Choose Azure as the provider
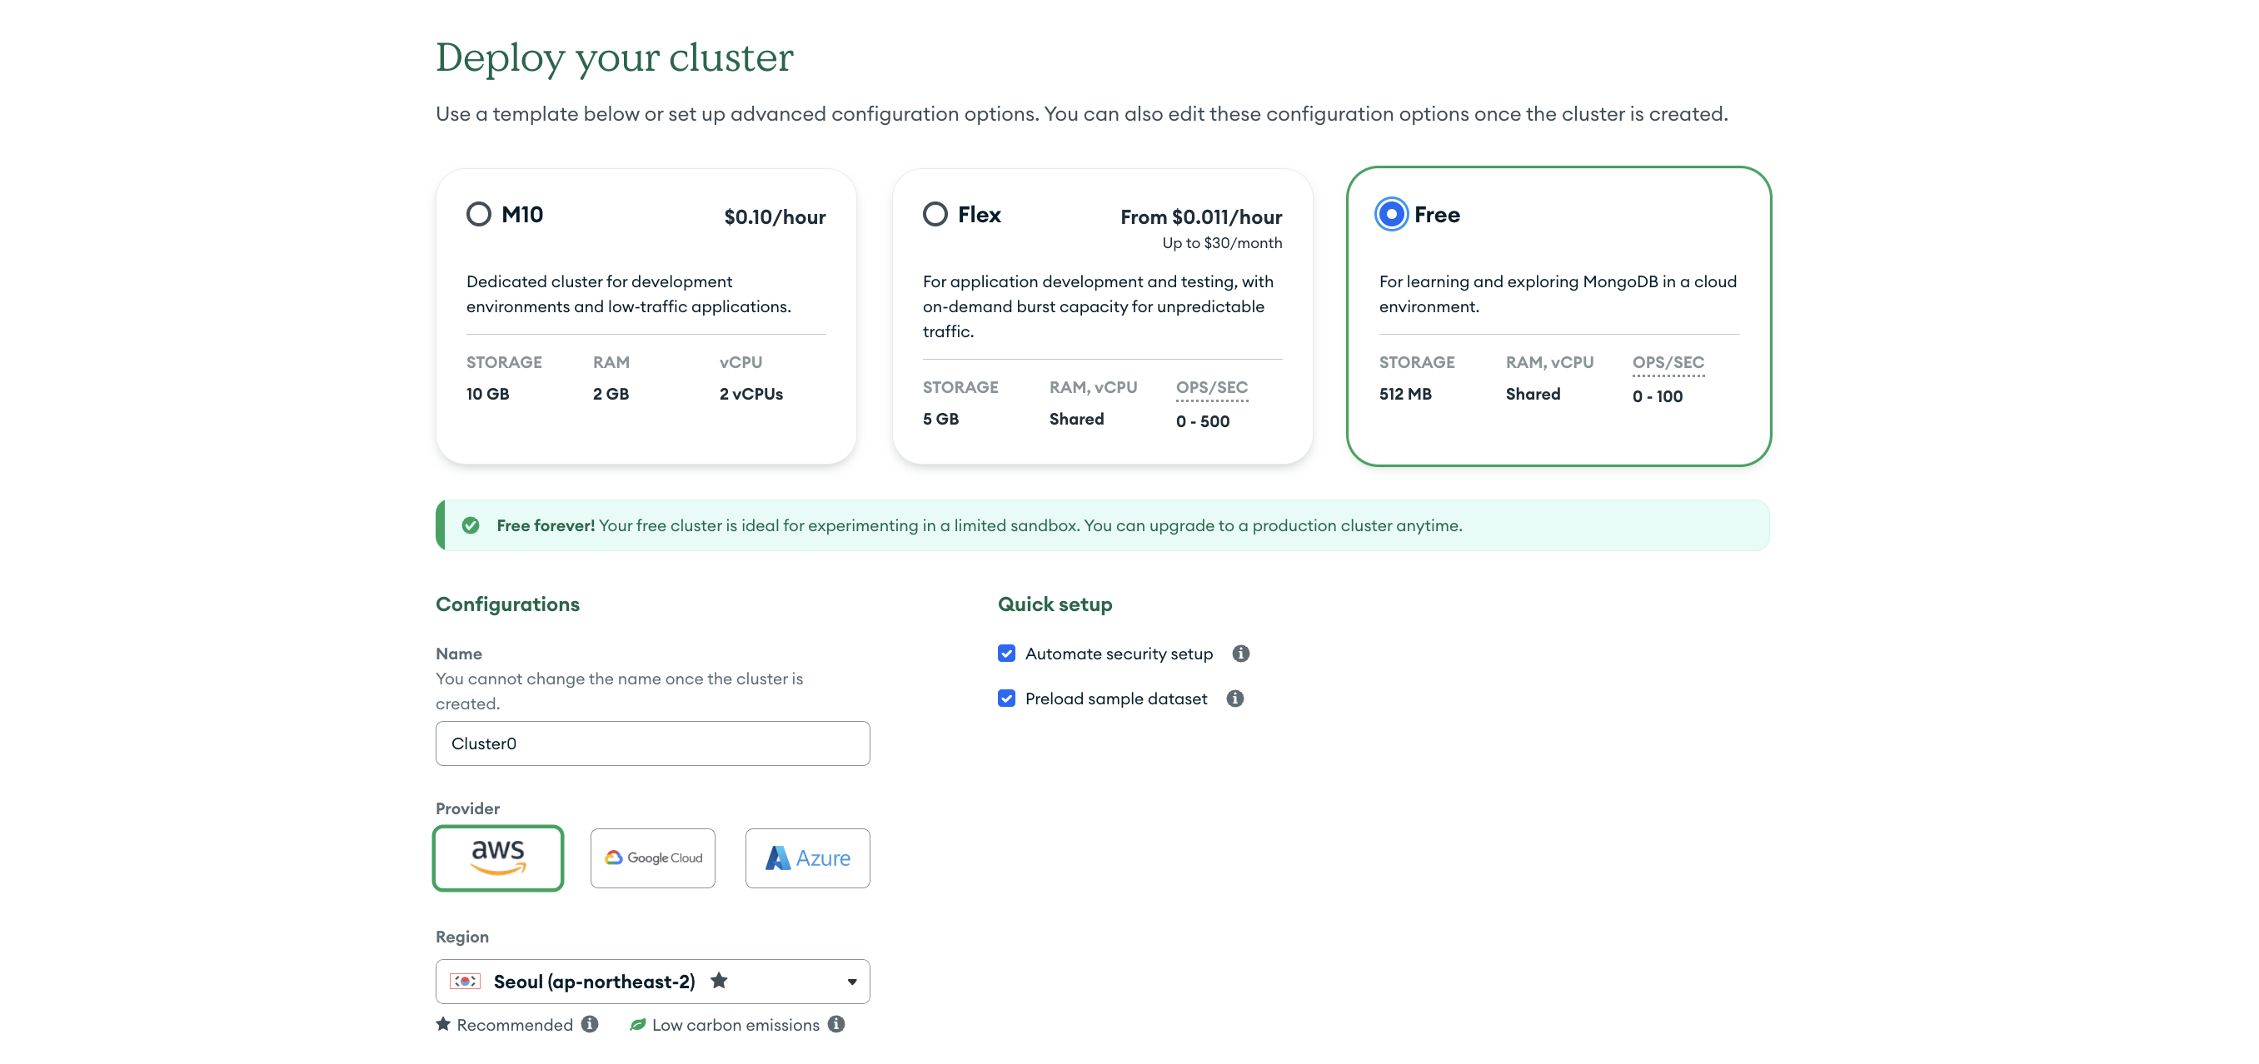 click(x=808, y=858)
